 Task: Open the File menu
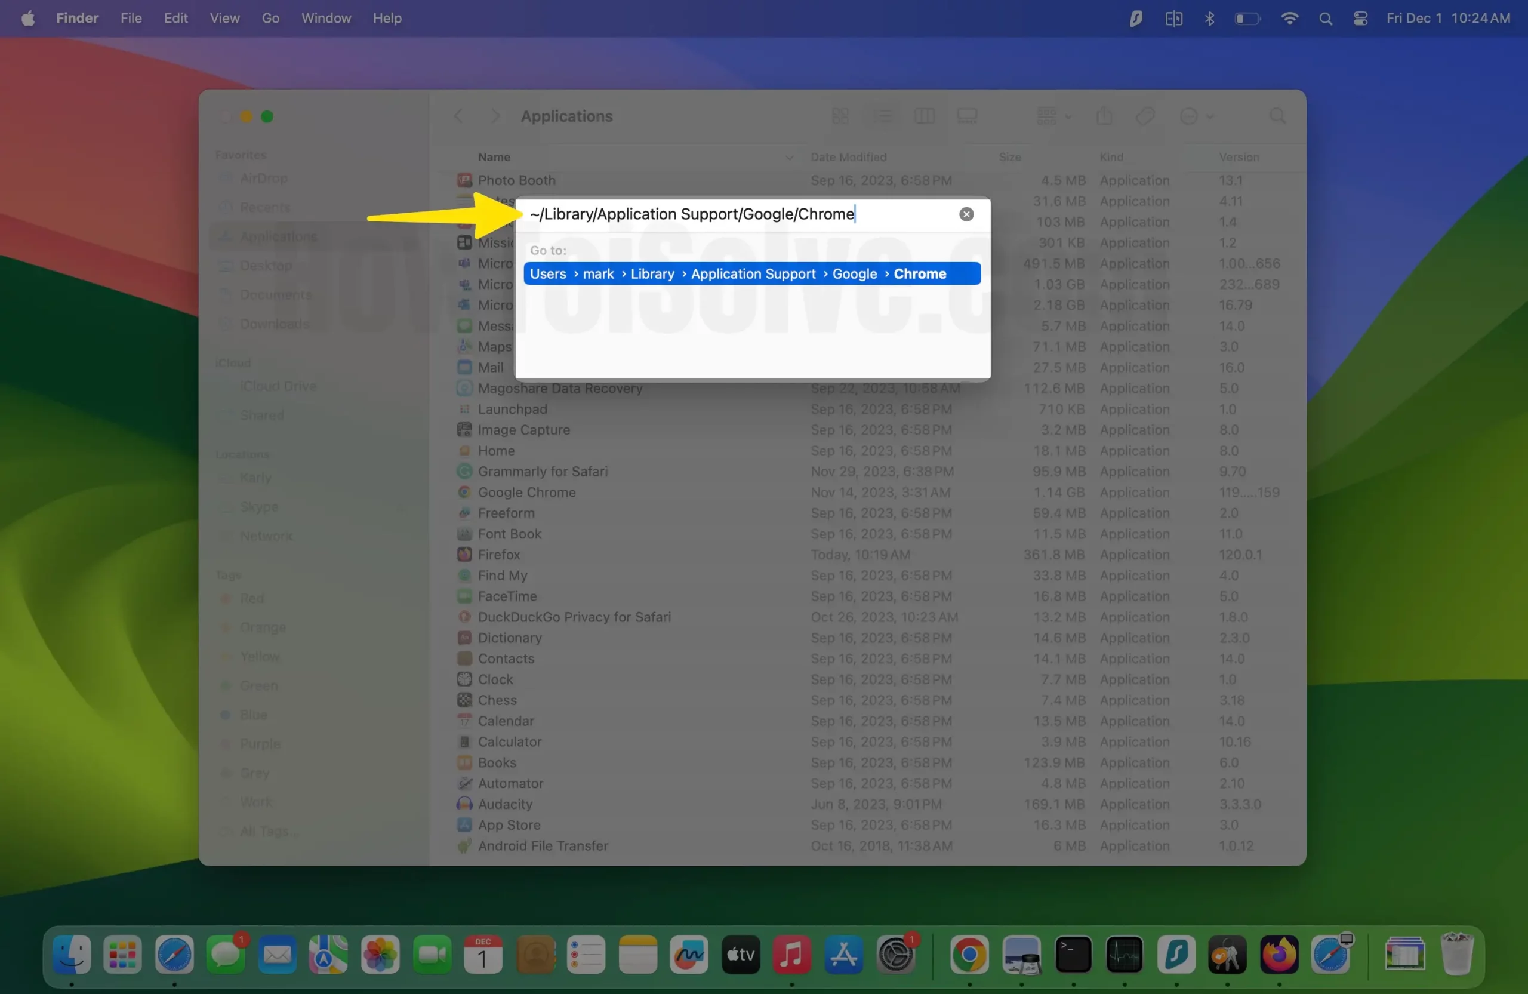click(x=131, y=18)
